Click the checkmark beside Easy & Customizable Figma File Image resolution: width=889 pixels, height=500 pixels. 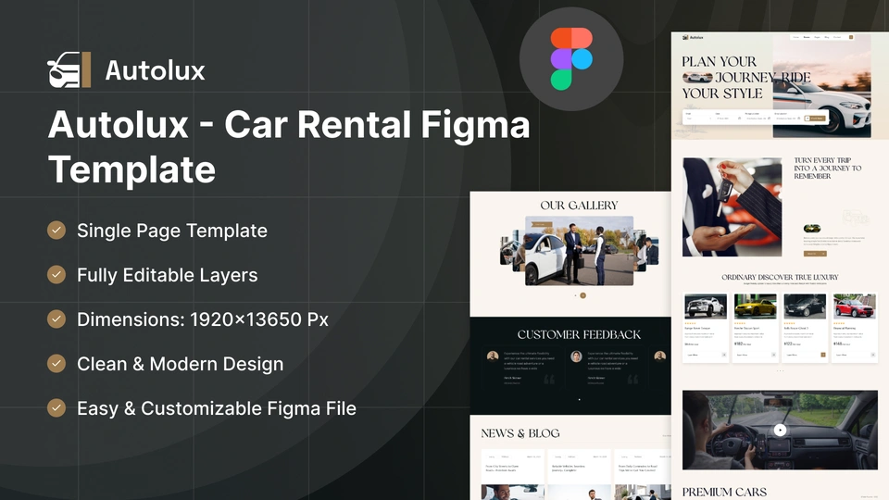point(56,407)
